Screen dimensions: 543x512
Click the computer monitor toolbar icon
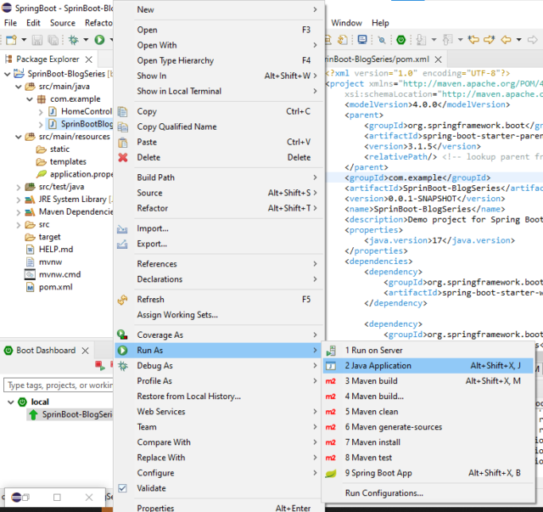coord(362,40)
